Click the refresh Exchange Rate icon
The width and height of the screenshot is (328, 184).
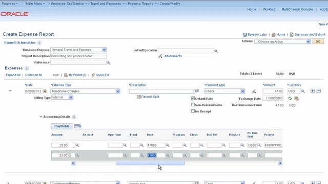tap(290, 98)
